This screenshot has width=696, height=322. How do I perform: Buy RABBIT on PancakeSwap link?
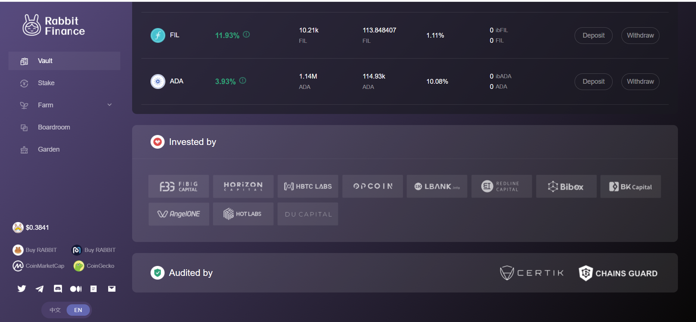click(35, 250)
